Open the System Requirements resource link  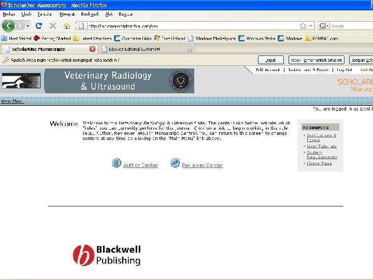click(322, 155)
